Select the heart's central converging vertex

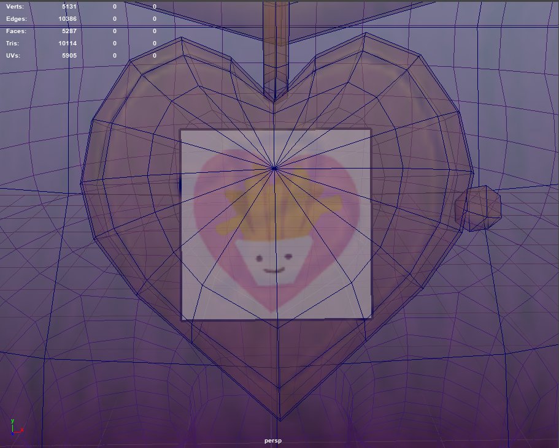274,169
